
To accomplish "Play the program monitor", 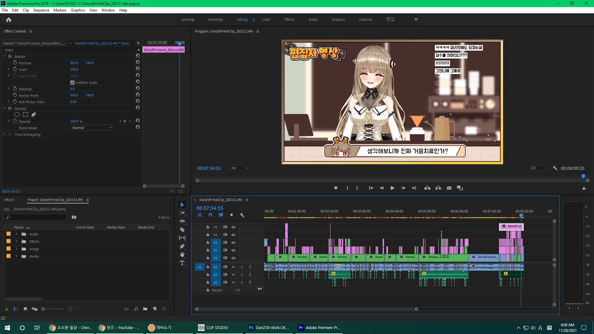I will 392,188.
